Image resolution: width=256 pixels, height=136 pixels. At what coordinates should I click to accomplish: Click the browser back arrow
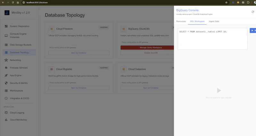tap(3, 3)
